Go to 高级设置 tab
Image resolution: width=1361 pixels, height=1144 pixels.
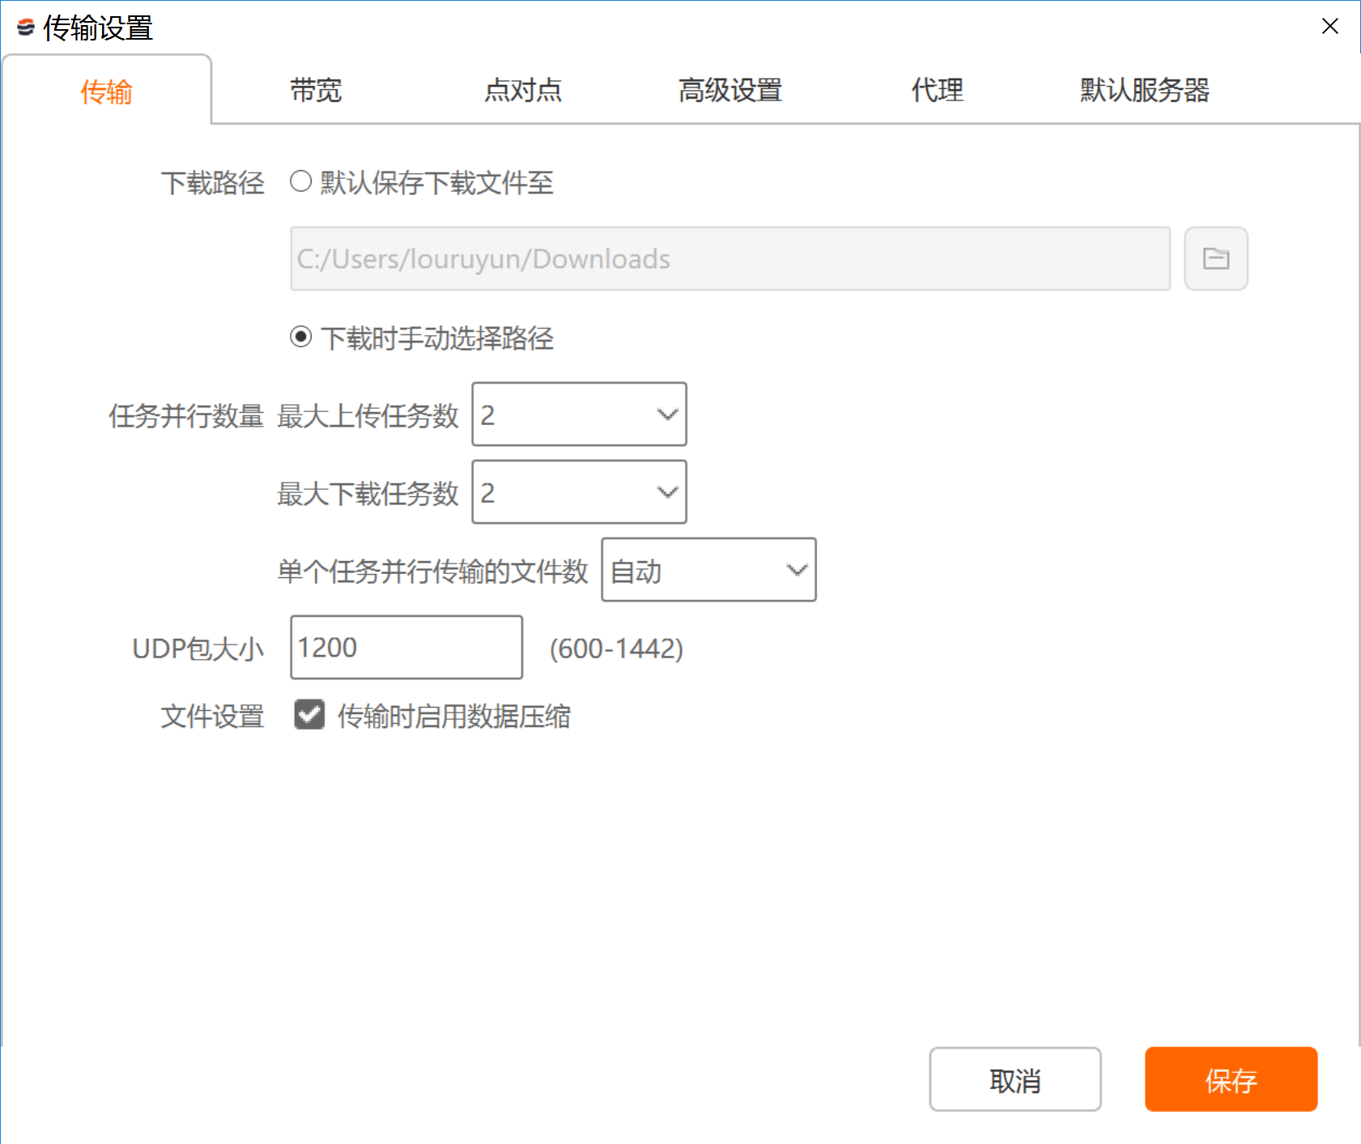730,90
